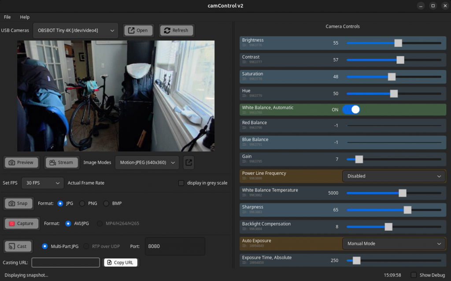Image resolution: width=451 pixels, height=281 pixels.
Task: Open the USB Cameras dropdown
Action: [x=76, y=30]
